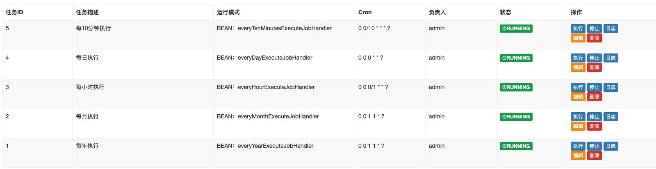Screen dimensions: 656x169
Task: Click the 状态 column header
Action: coord(506,12)
